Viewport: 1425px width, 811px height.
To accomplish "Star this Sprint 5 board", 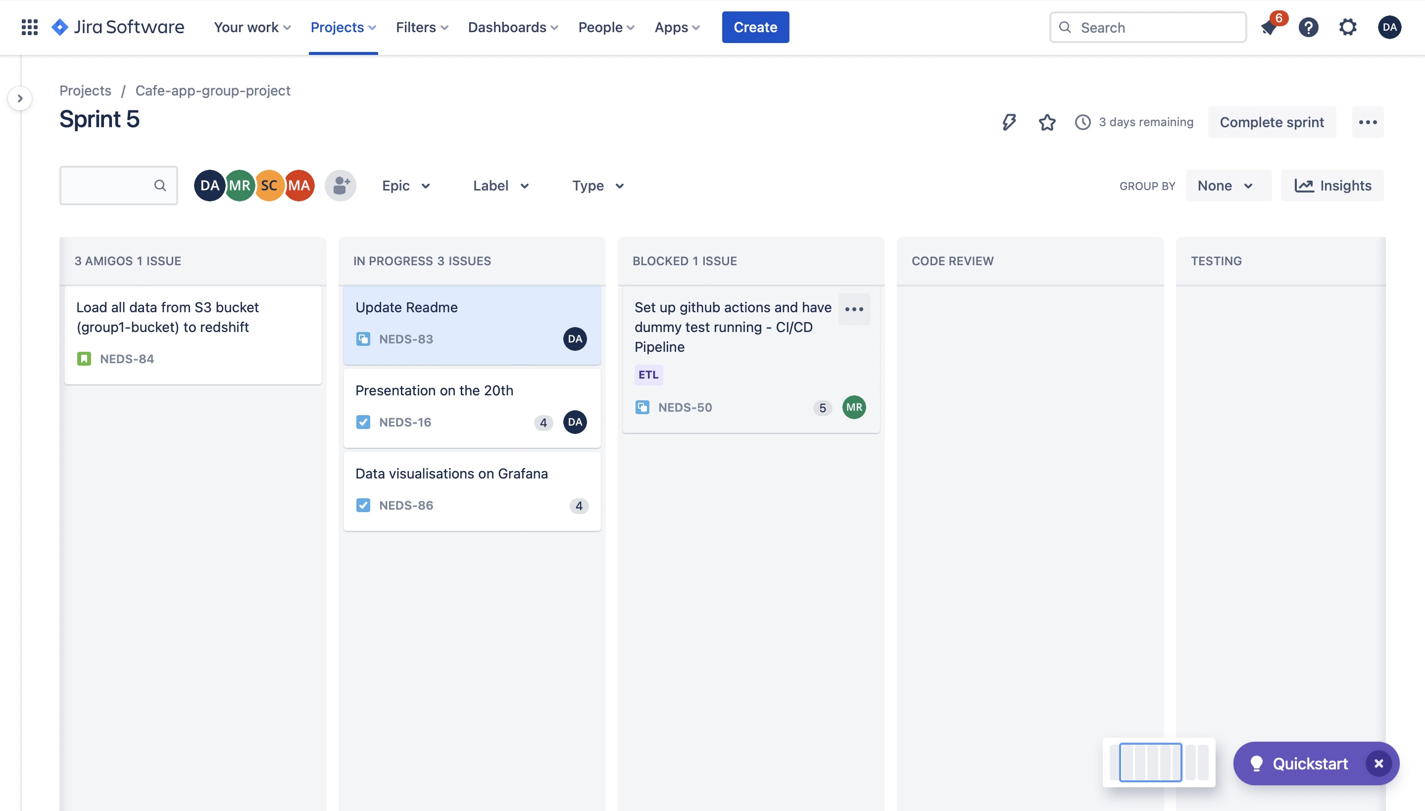I will (x=1047, y=122).
